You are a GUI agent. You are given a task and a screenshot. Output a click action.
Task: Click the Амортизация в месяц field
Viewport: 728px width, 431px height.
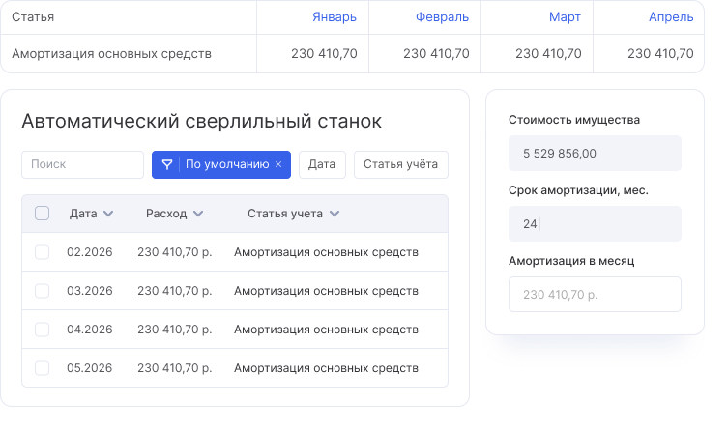pyautogui.click(x=595, y=295)
